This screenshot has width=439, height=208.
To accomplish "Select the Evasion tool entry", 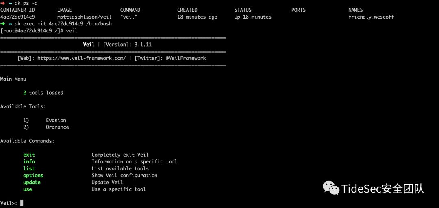I will pyautogui.click(x=56, y=120).
